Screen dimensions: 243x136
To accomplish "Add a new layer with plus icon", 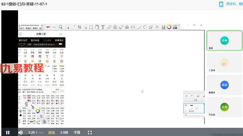I will (186, 96).
